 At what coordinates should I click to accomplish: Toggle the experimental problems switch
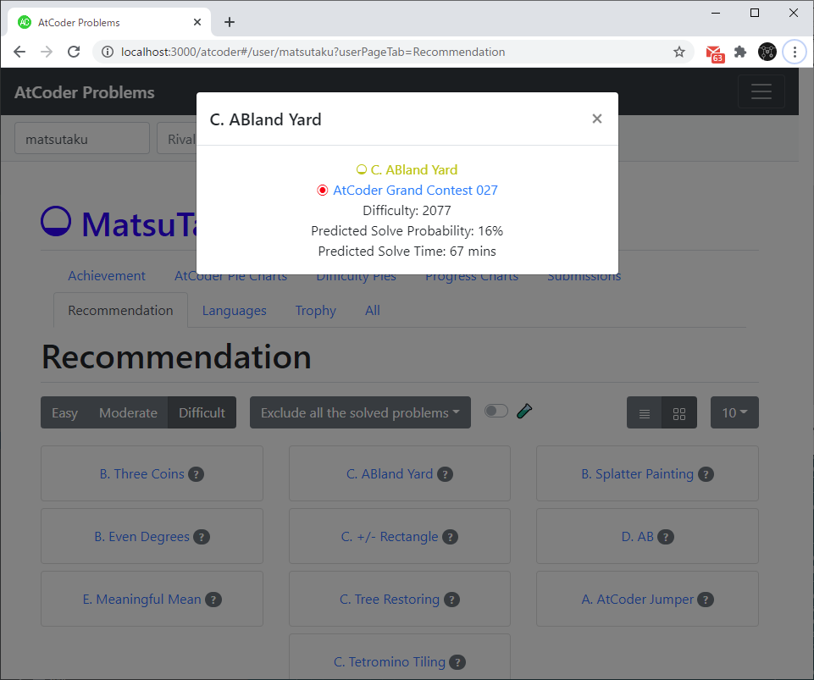[496, 411]
